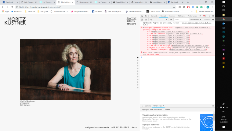232x131 pixels.
Task: Switch to the Network tab in DevTools
Action: (x=181, y=16)
